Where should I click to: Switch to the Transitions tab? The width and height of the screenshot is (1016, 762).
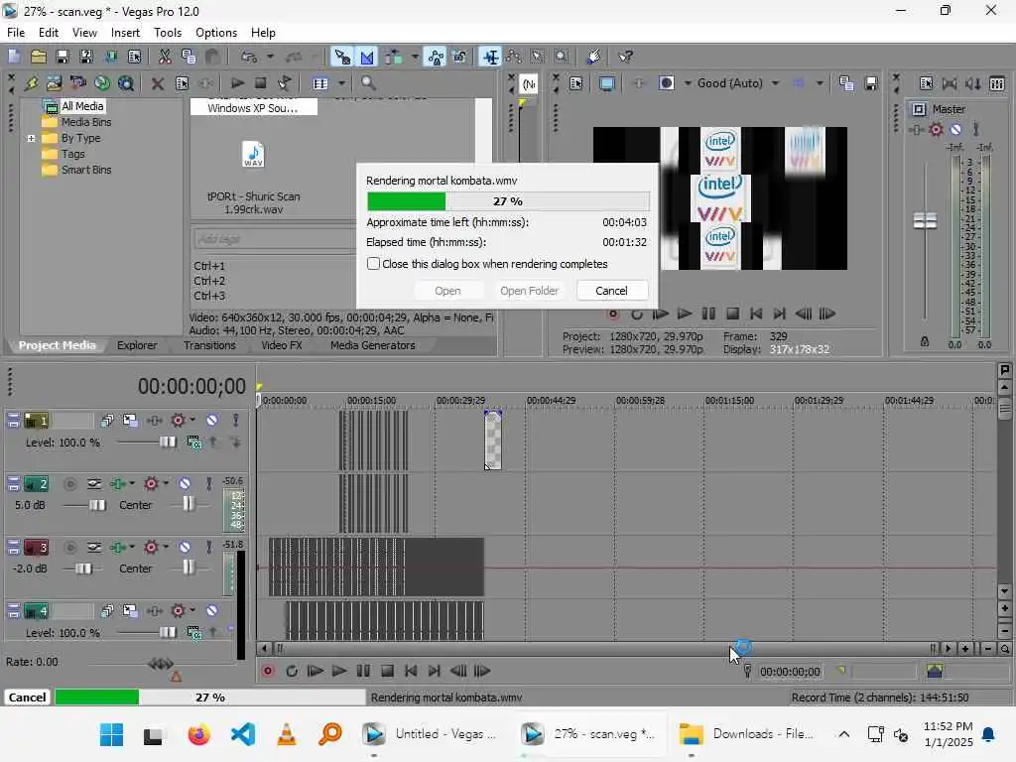[x=209, y=345]
